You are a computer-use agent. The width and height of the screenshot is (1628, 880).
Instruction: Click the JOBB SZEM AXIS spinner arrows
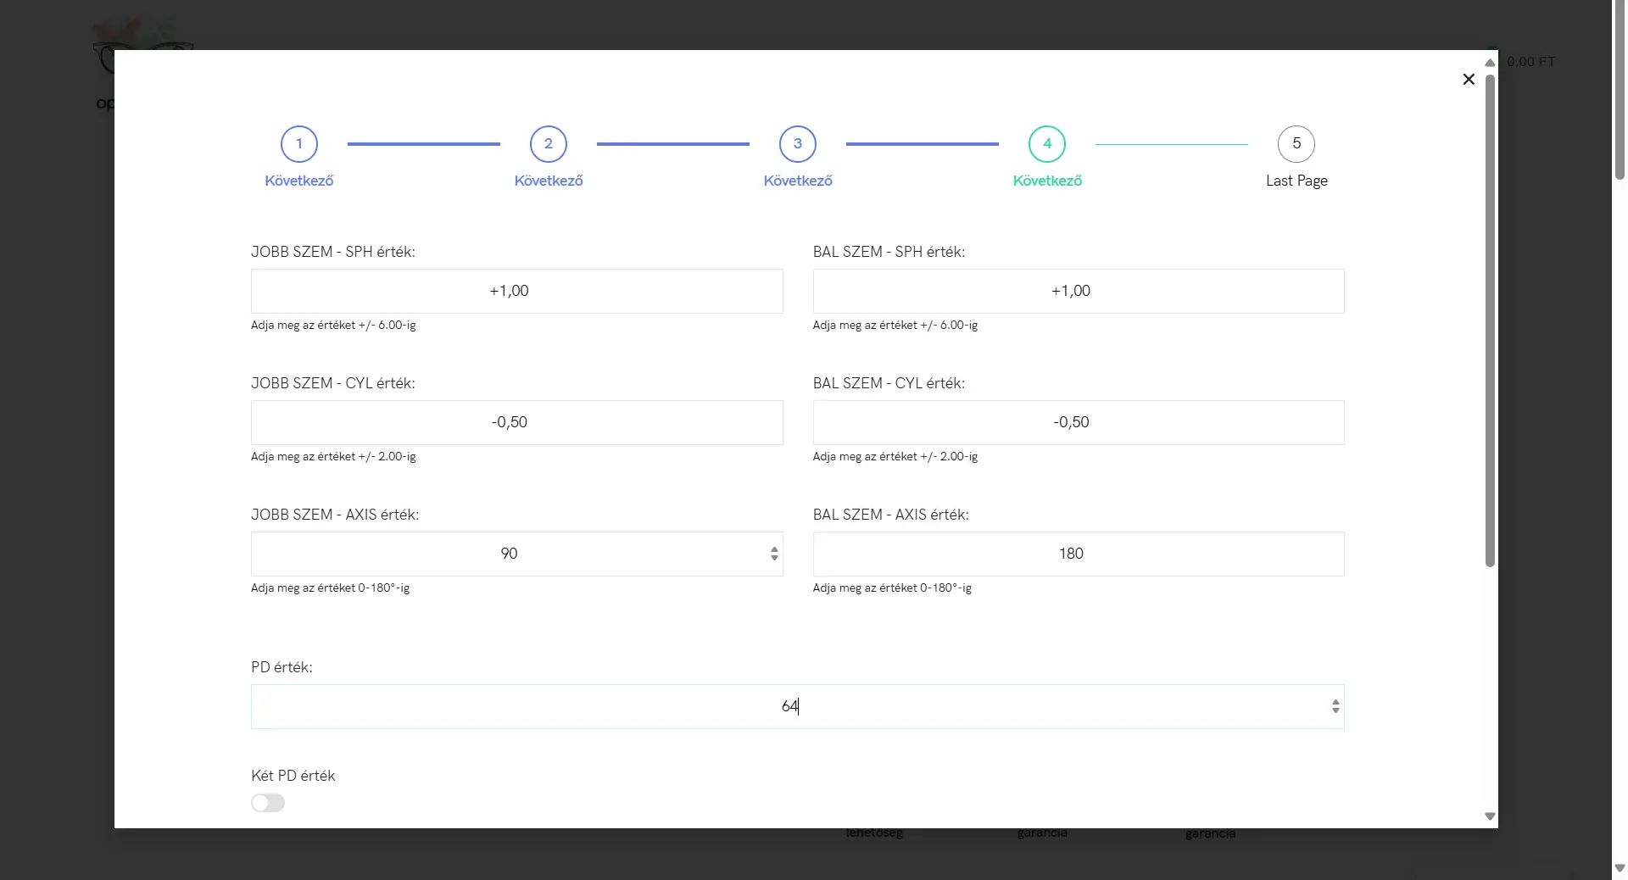(x=773, y=554)
